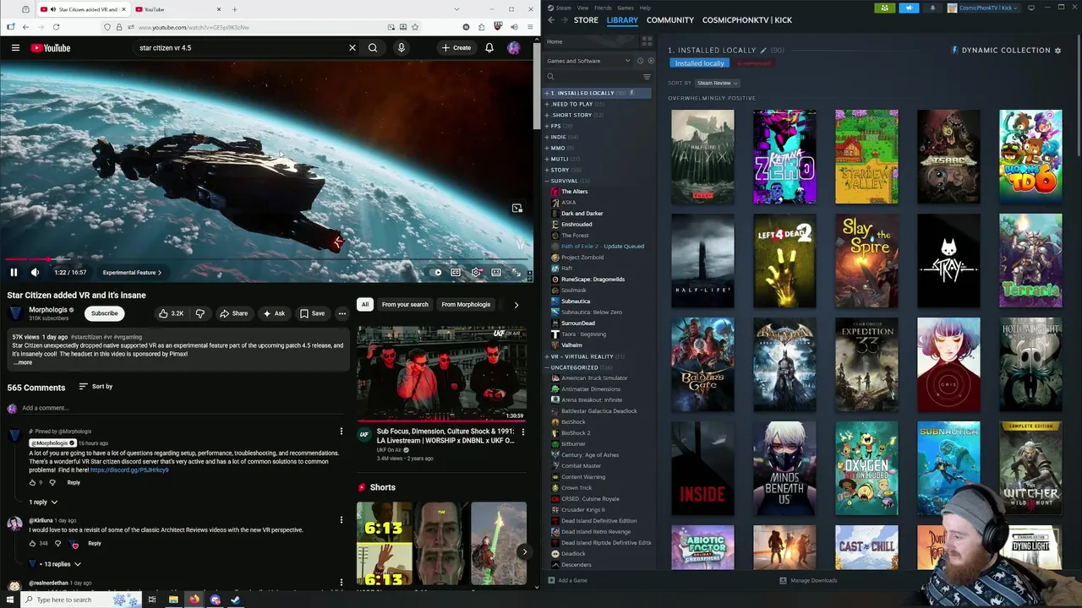Viewport: 1082px width, 608px height.
Task: Collapse the SURVIVAL collection
Action: 547,181
